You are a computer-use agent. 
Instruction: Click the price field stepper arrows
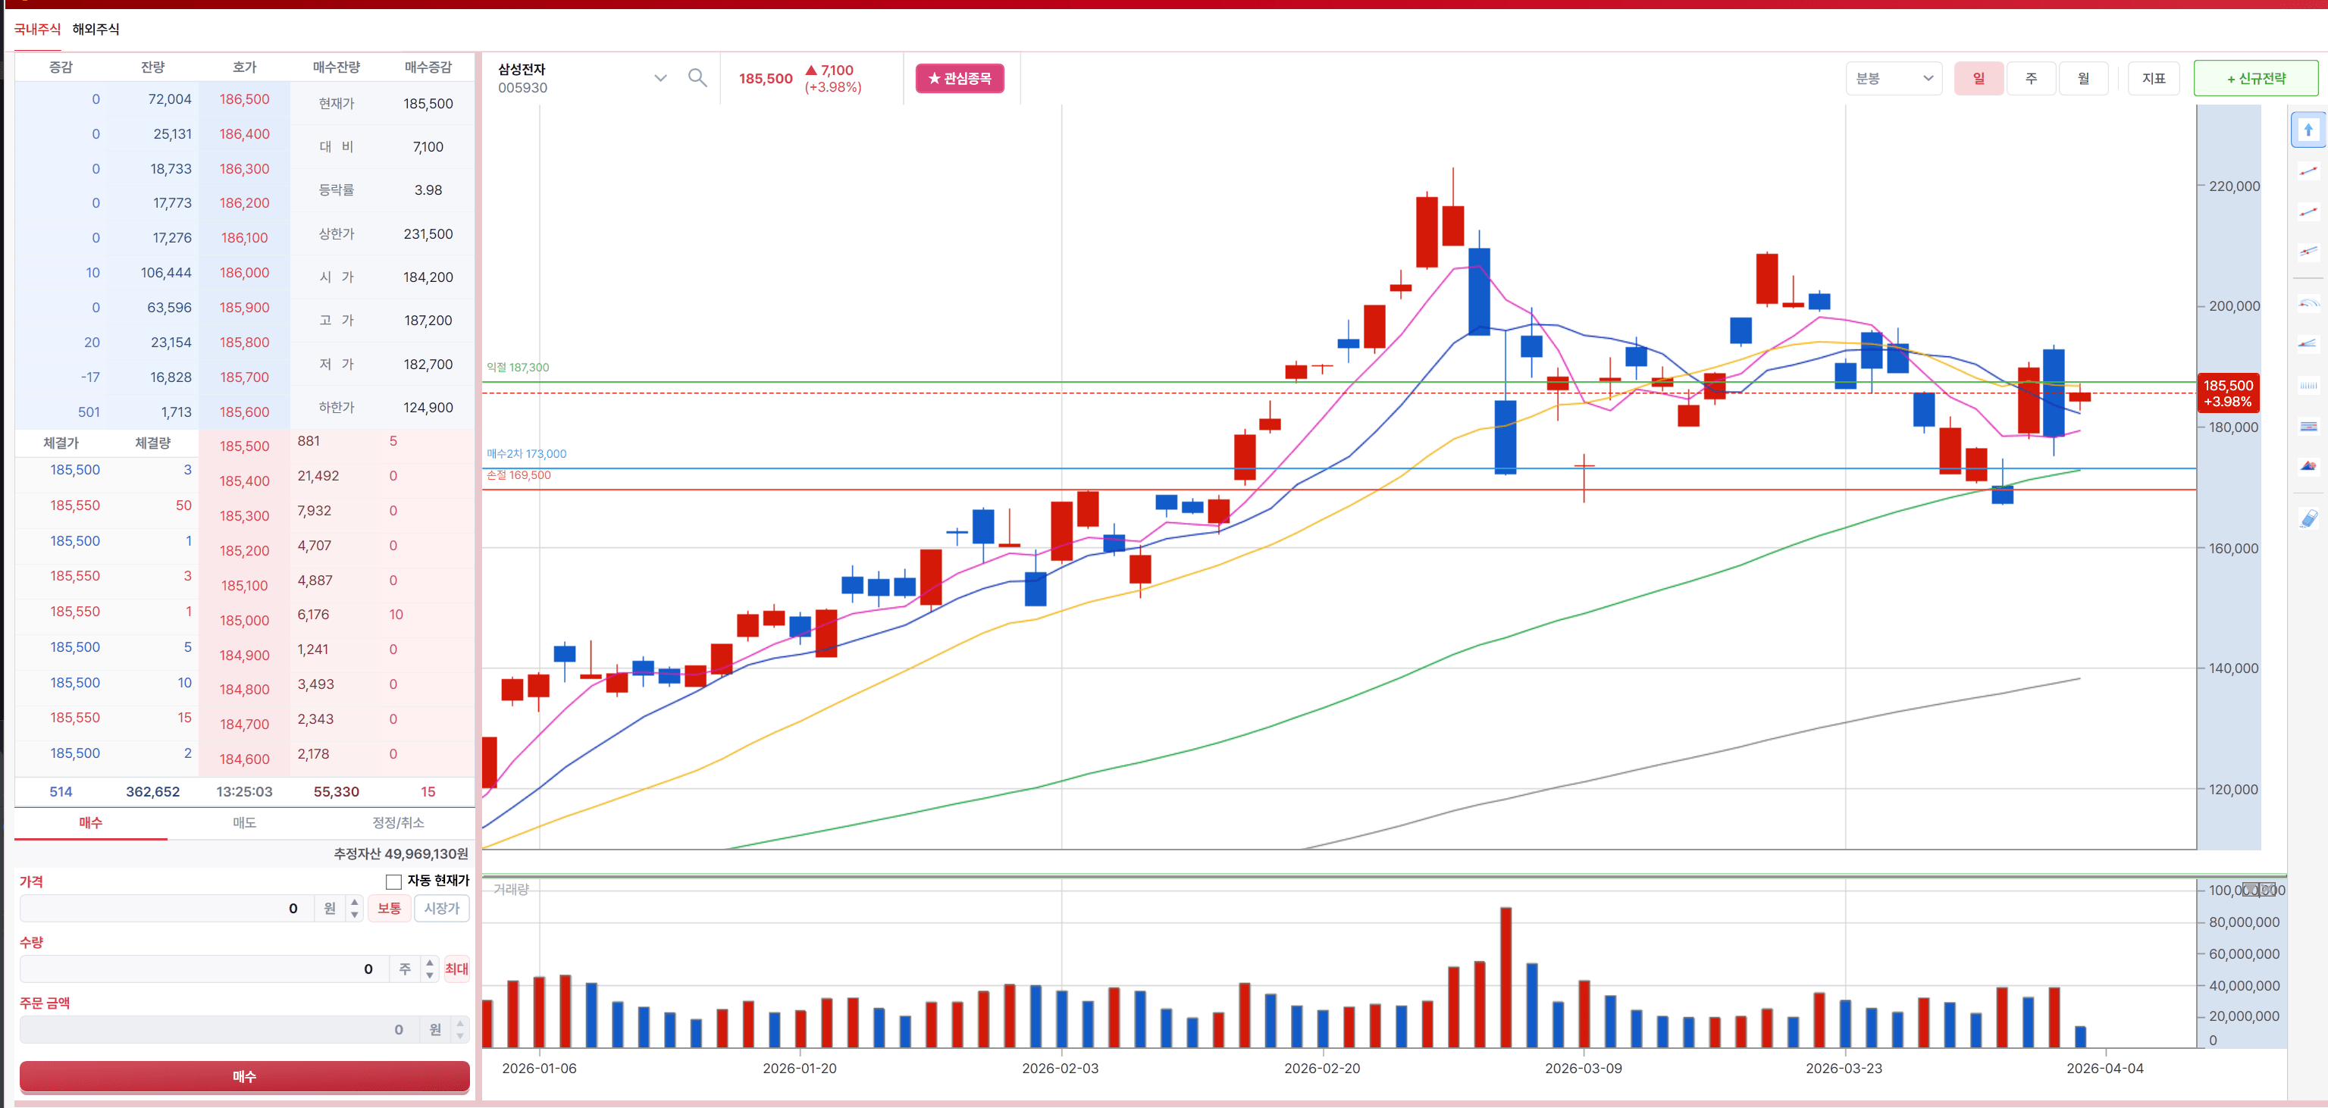(354, 908)
